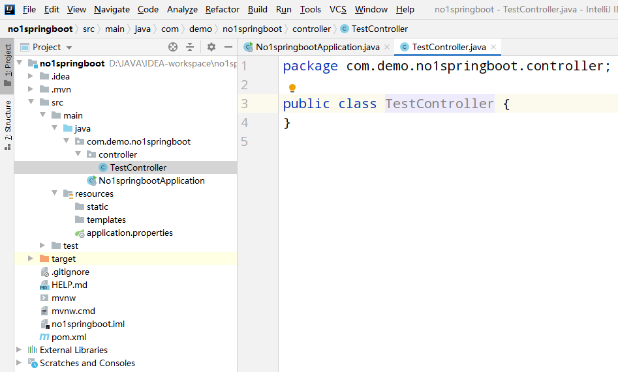Screen dimensions: 618x372
Task: Expand the .idea folder
Action: click(x=31, y=76)
